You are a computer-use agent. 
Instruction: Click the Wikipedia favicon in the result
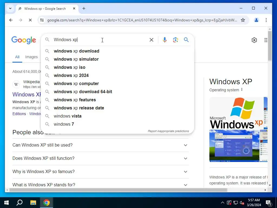click(16, 84)
